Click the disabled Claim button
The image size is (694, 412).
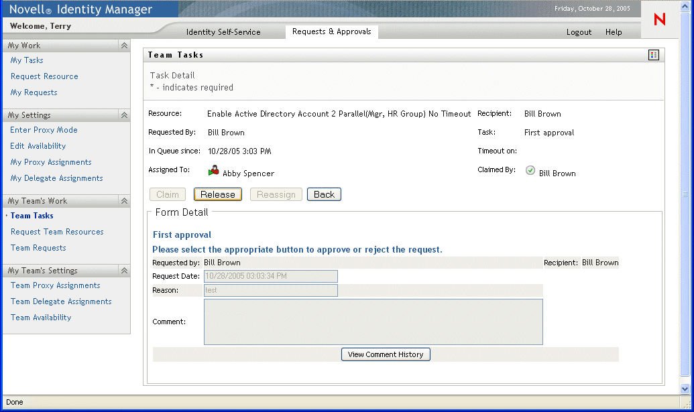pyautogui.click(x=168, y=194)
